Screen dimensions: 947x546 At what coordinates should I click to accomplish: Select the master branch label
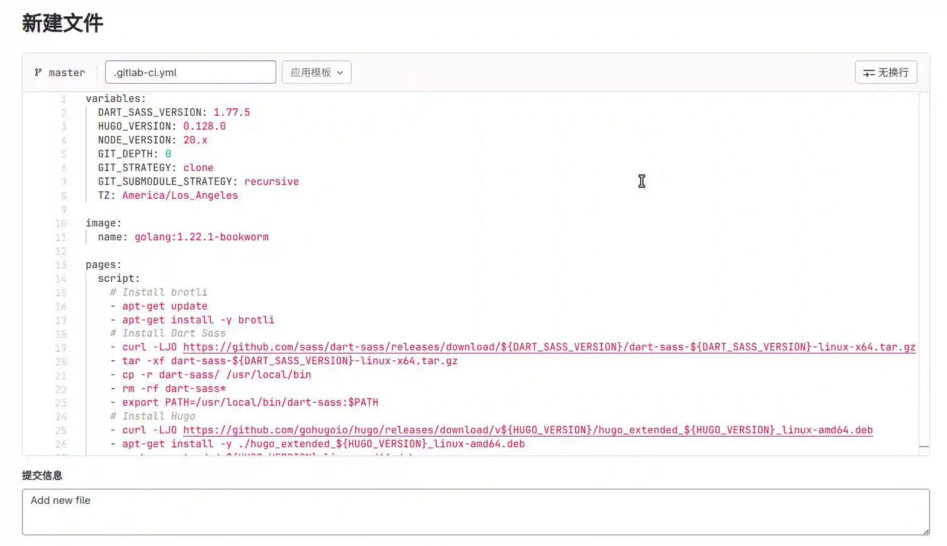66,72
